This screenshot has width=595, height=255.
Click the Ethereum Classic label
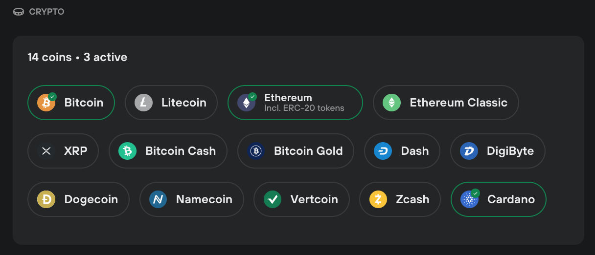coord(458,103)
